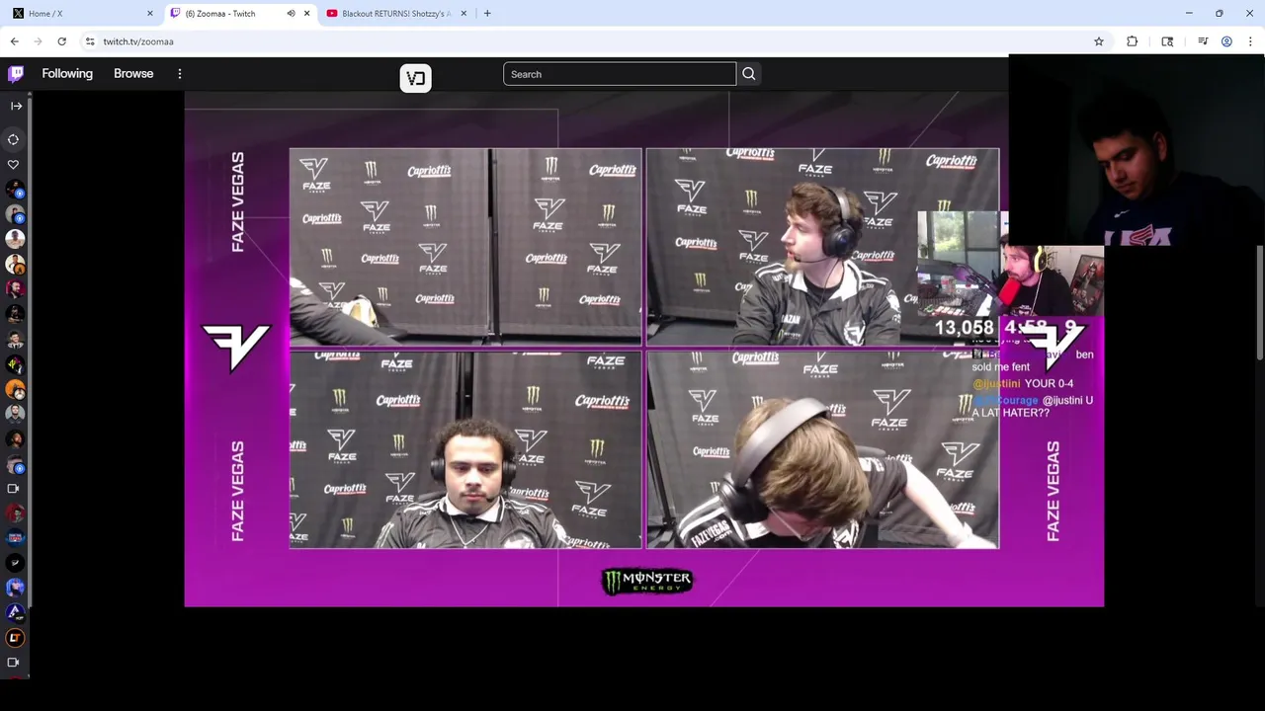Click the VJ logo badge beside search
The image size is (1265, 711).
[415, 78]
